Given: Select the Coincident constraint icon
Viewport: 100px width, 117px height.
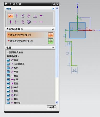Looking at the screenshot, I should point(10,16).
